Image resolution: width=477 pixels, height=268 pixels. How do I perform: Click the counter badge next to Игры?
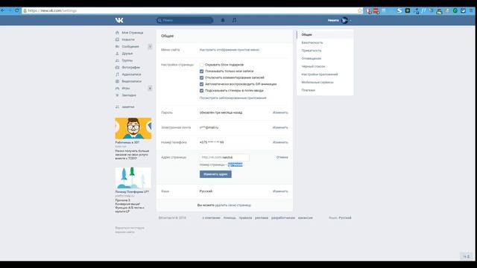pos(150,89)
